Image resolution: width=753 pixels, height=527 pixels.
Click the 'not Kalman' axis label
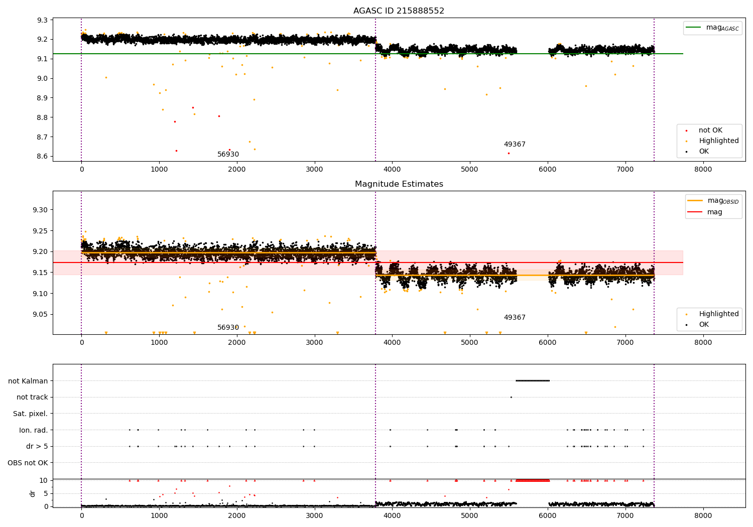28,381
